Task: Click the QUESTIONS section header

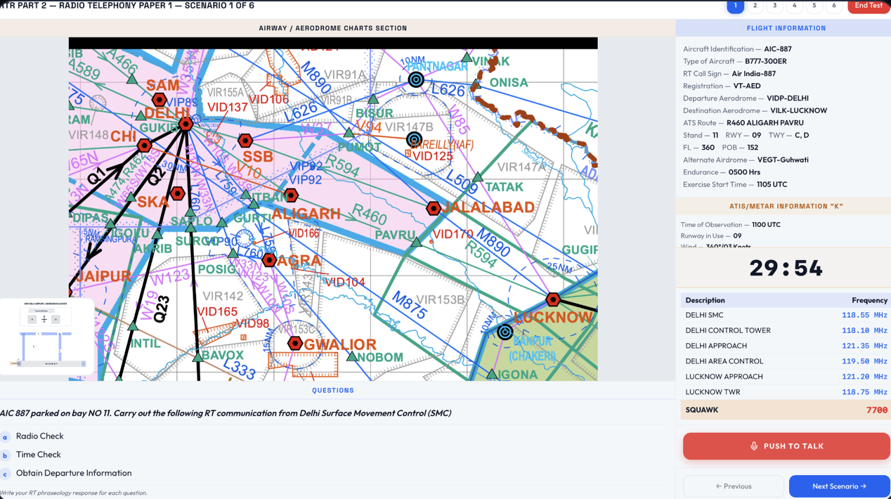Action: 333,391
